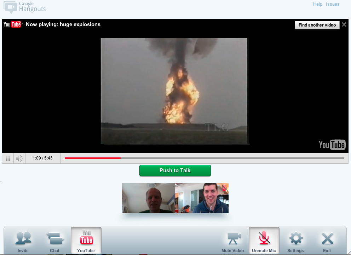The width and height of the screenshot is (351, 255).
Task: Click Find another video button
Action: pyautogui.click(x=317, y=25)
